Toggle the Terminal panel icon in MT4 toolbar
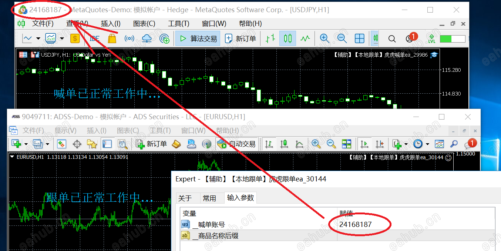The width and height of the screenshot is (501, 251). [107, 144]
